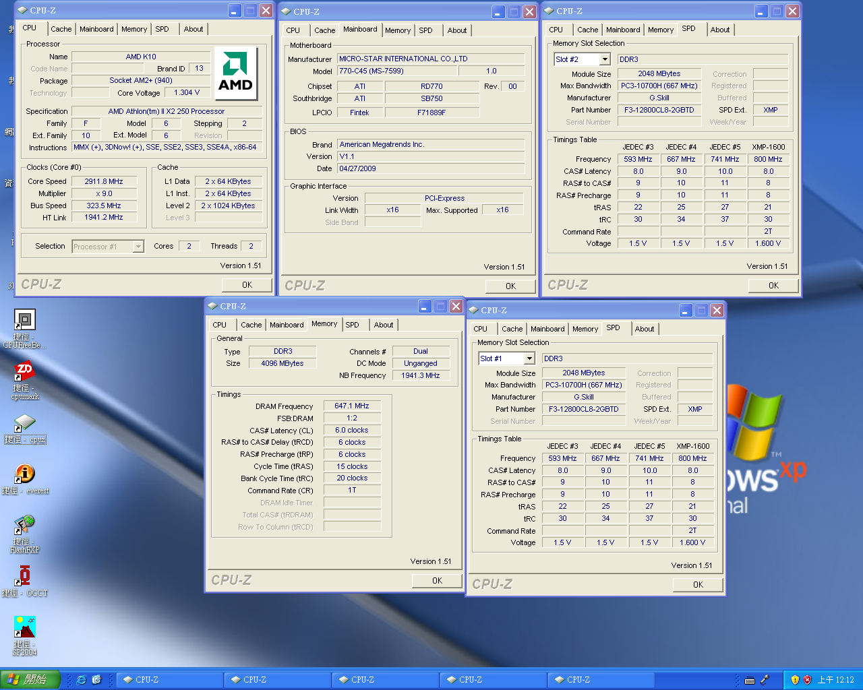
Task: Open the Slot #2 memory slot dropdown
Action: (605, 59)
